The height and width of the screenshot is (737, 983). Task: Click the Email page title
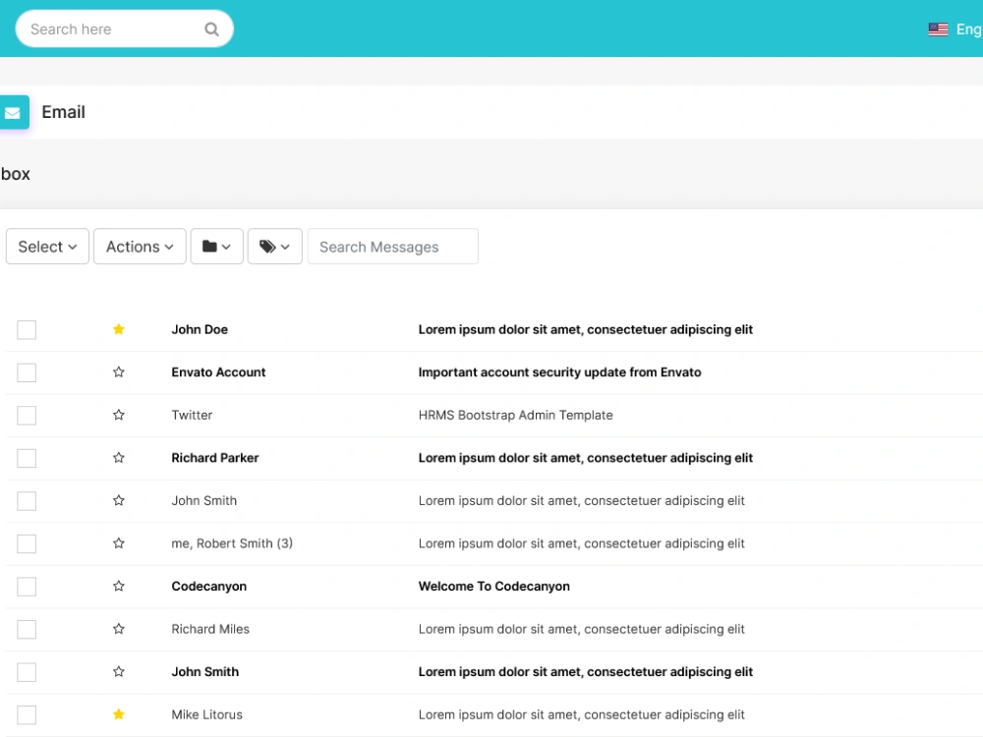coord(63,112)
